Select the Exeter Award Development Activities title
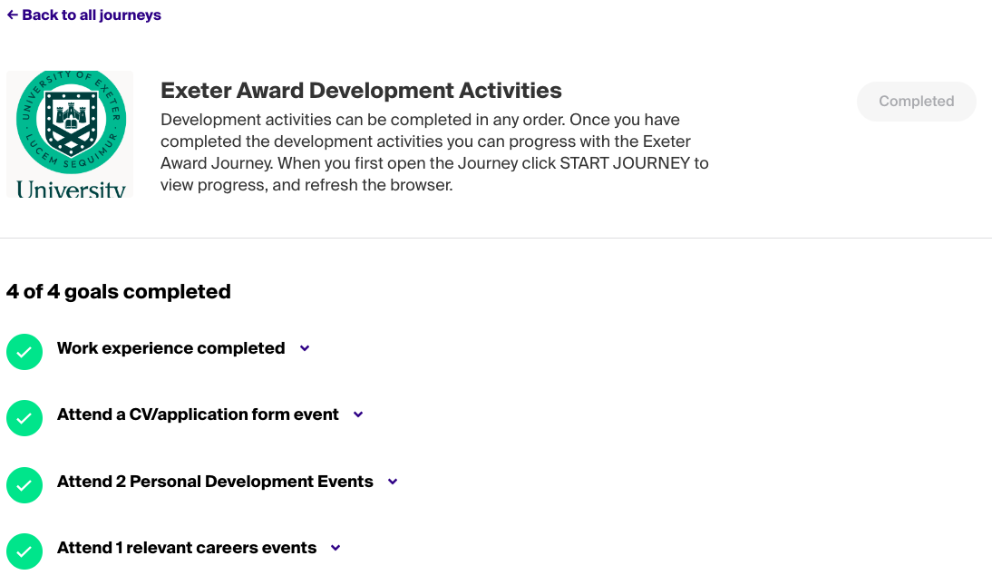This screenshot has height=585, width=992. 361,91
